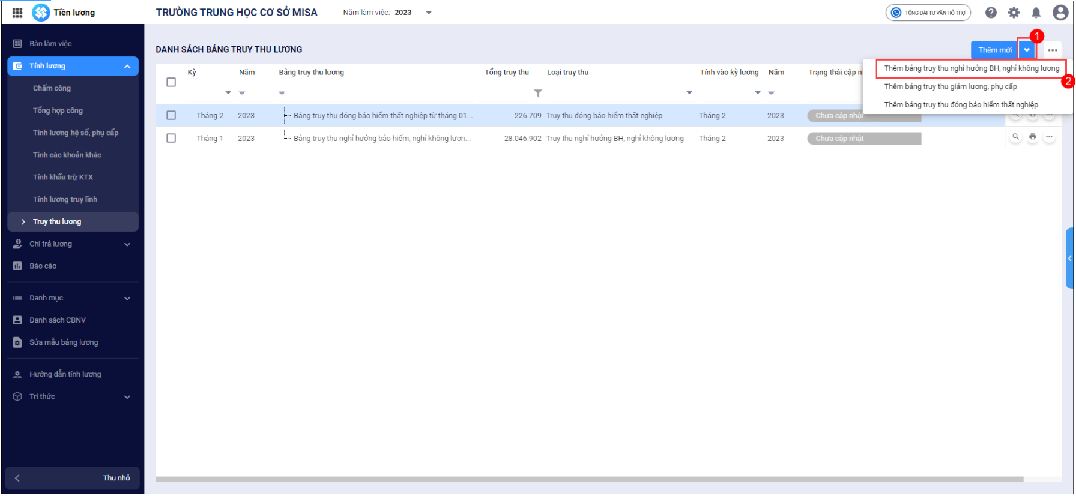The width and height of the screenshot is (1076, 496).
Task: Click the Bảng truy thu lương filter input
Action: [381, 93]
